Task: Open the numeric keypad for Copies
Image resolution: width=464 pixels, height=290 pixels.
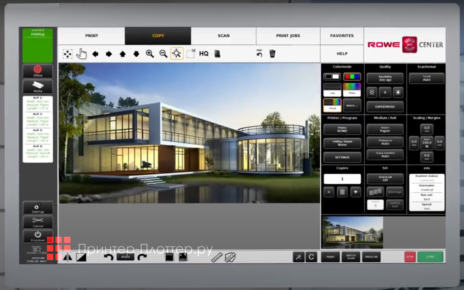Action: (342, 192)
